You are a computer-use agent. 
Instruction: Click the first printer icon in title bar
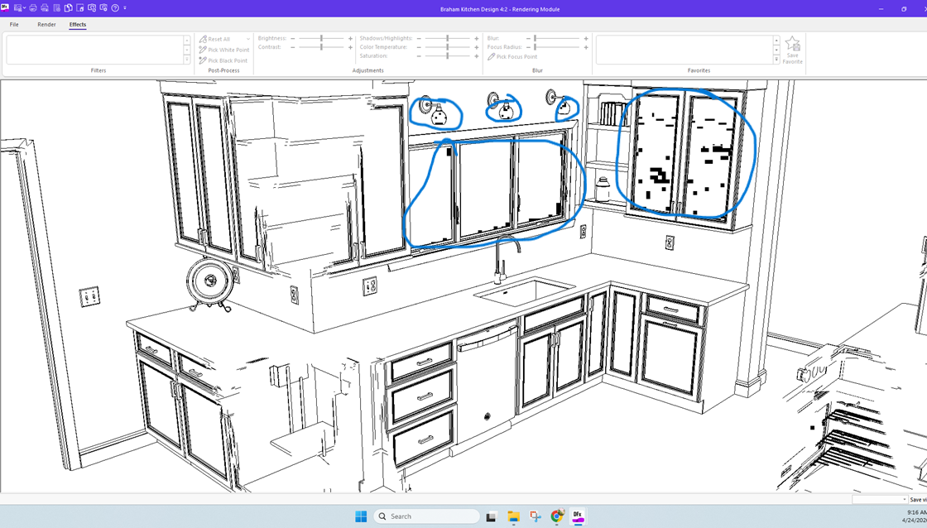point(33,8)
